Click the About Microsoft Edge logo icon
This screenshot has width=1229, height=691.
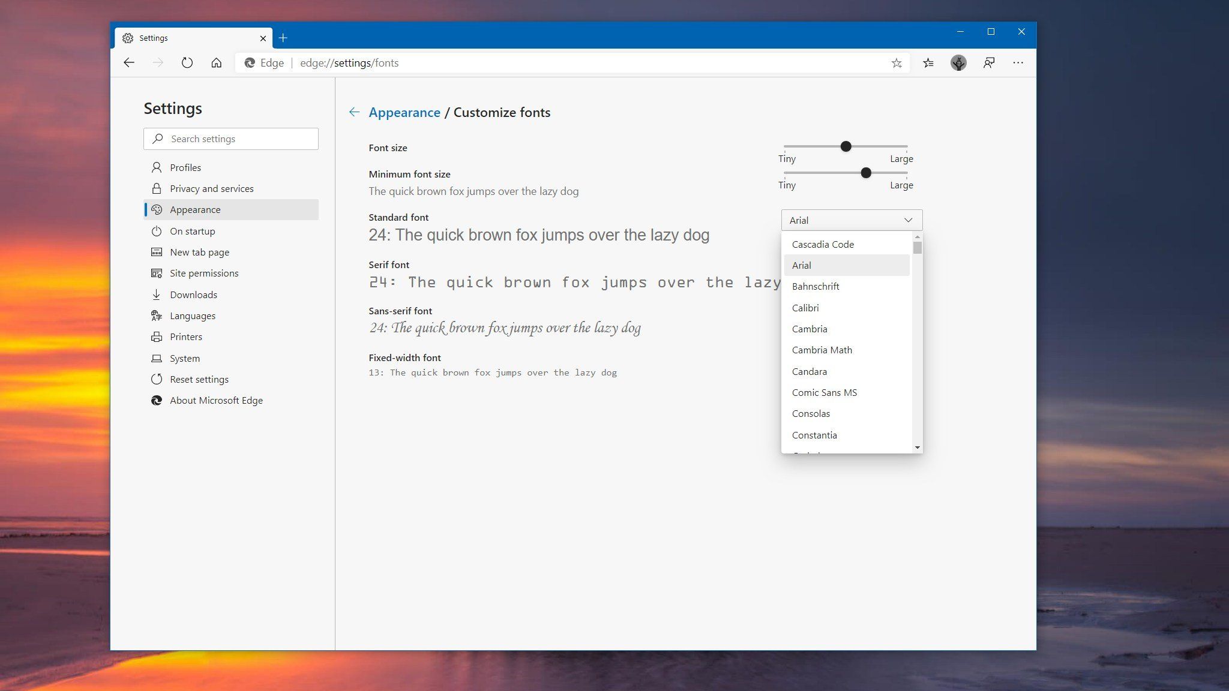pyautogui.click(x=157, y=400)
